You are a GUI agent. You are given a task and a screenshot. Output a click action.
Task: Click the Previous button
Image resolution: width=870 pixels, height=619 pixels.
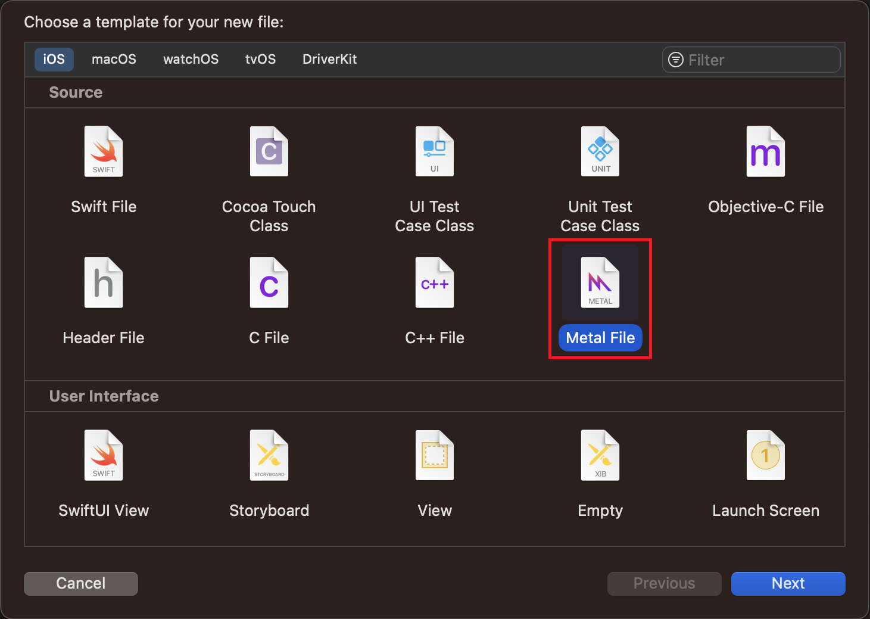tap(664, 583)
